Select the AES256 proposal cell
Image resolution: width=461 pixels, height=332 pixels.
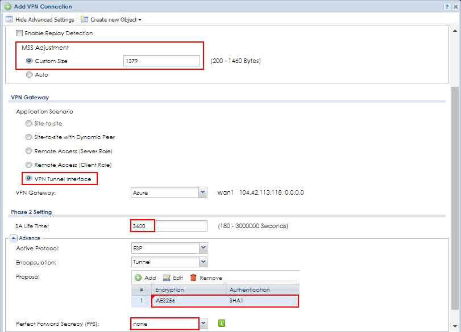click(189, 301)
